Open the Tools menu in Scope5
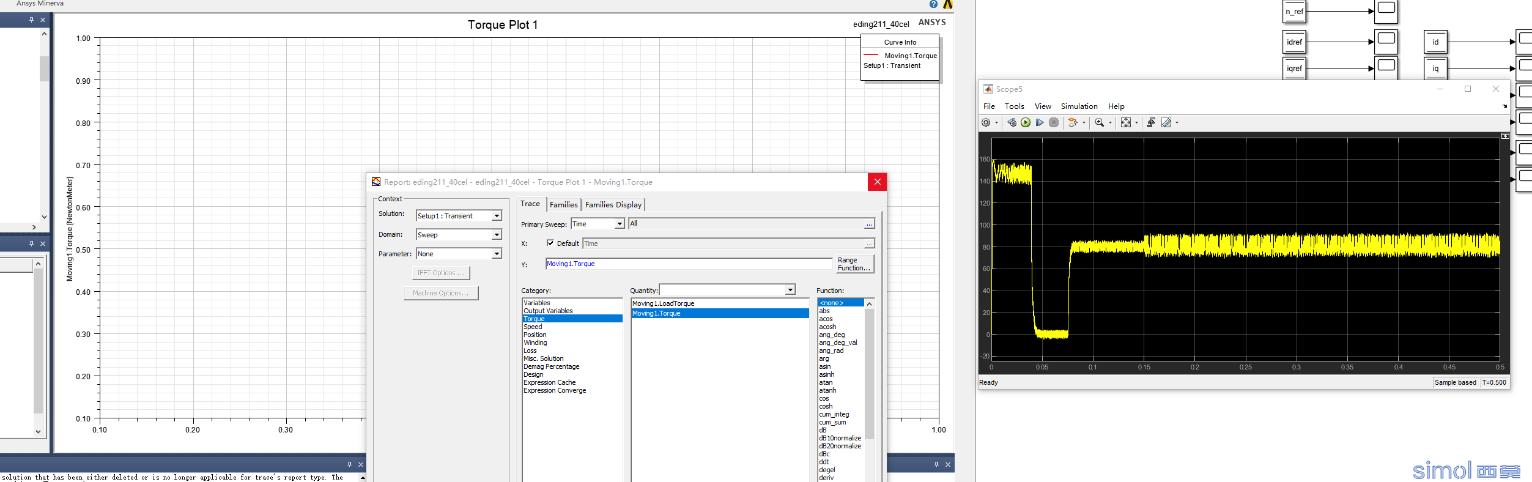The width and height of the screenshot is (1532, 482). (1014, 106)
